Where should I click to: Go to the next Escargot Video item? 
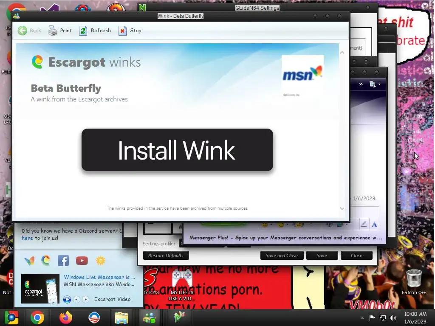pos(86,299)
